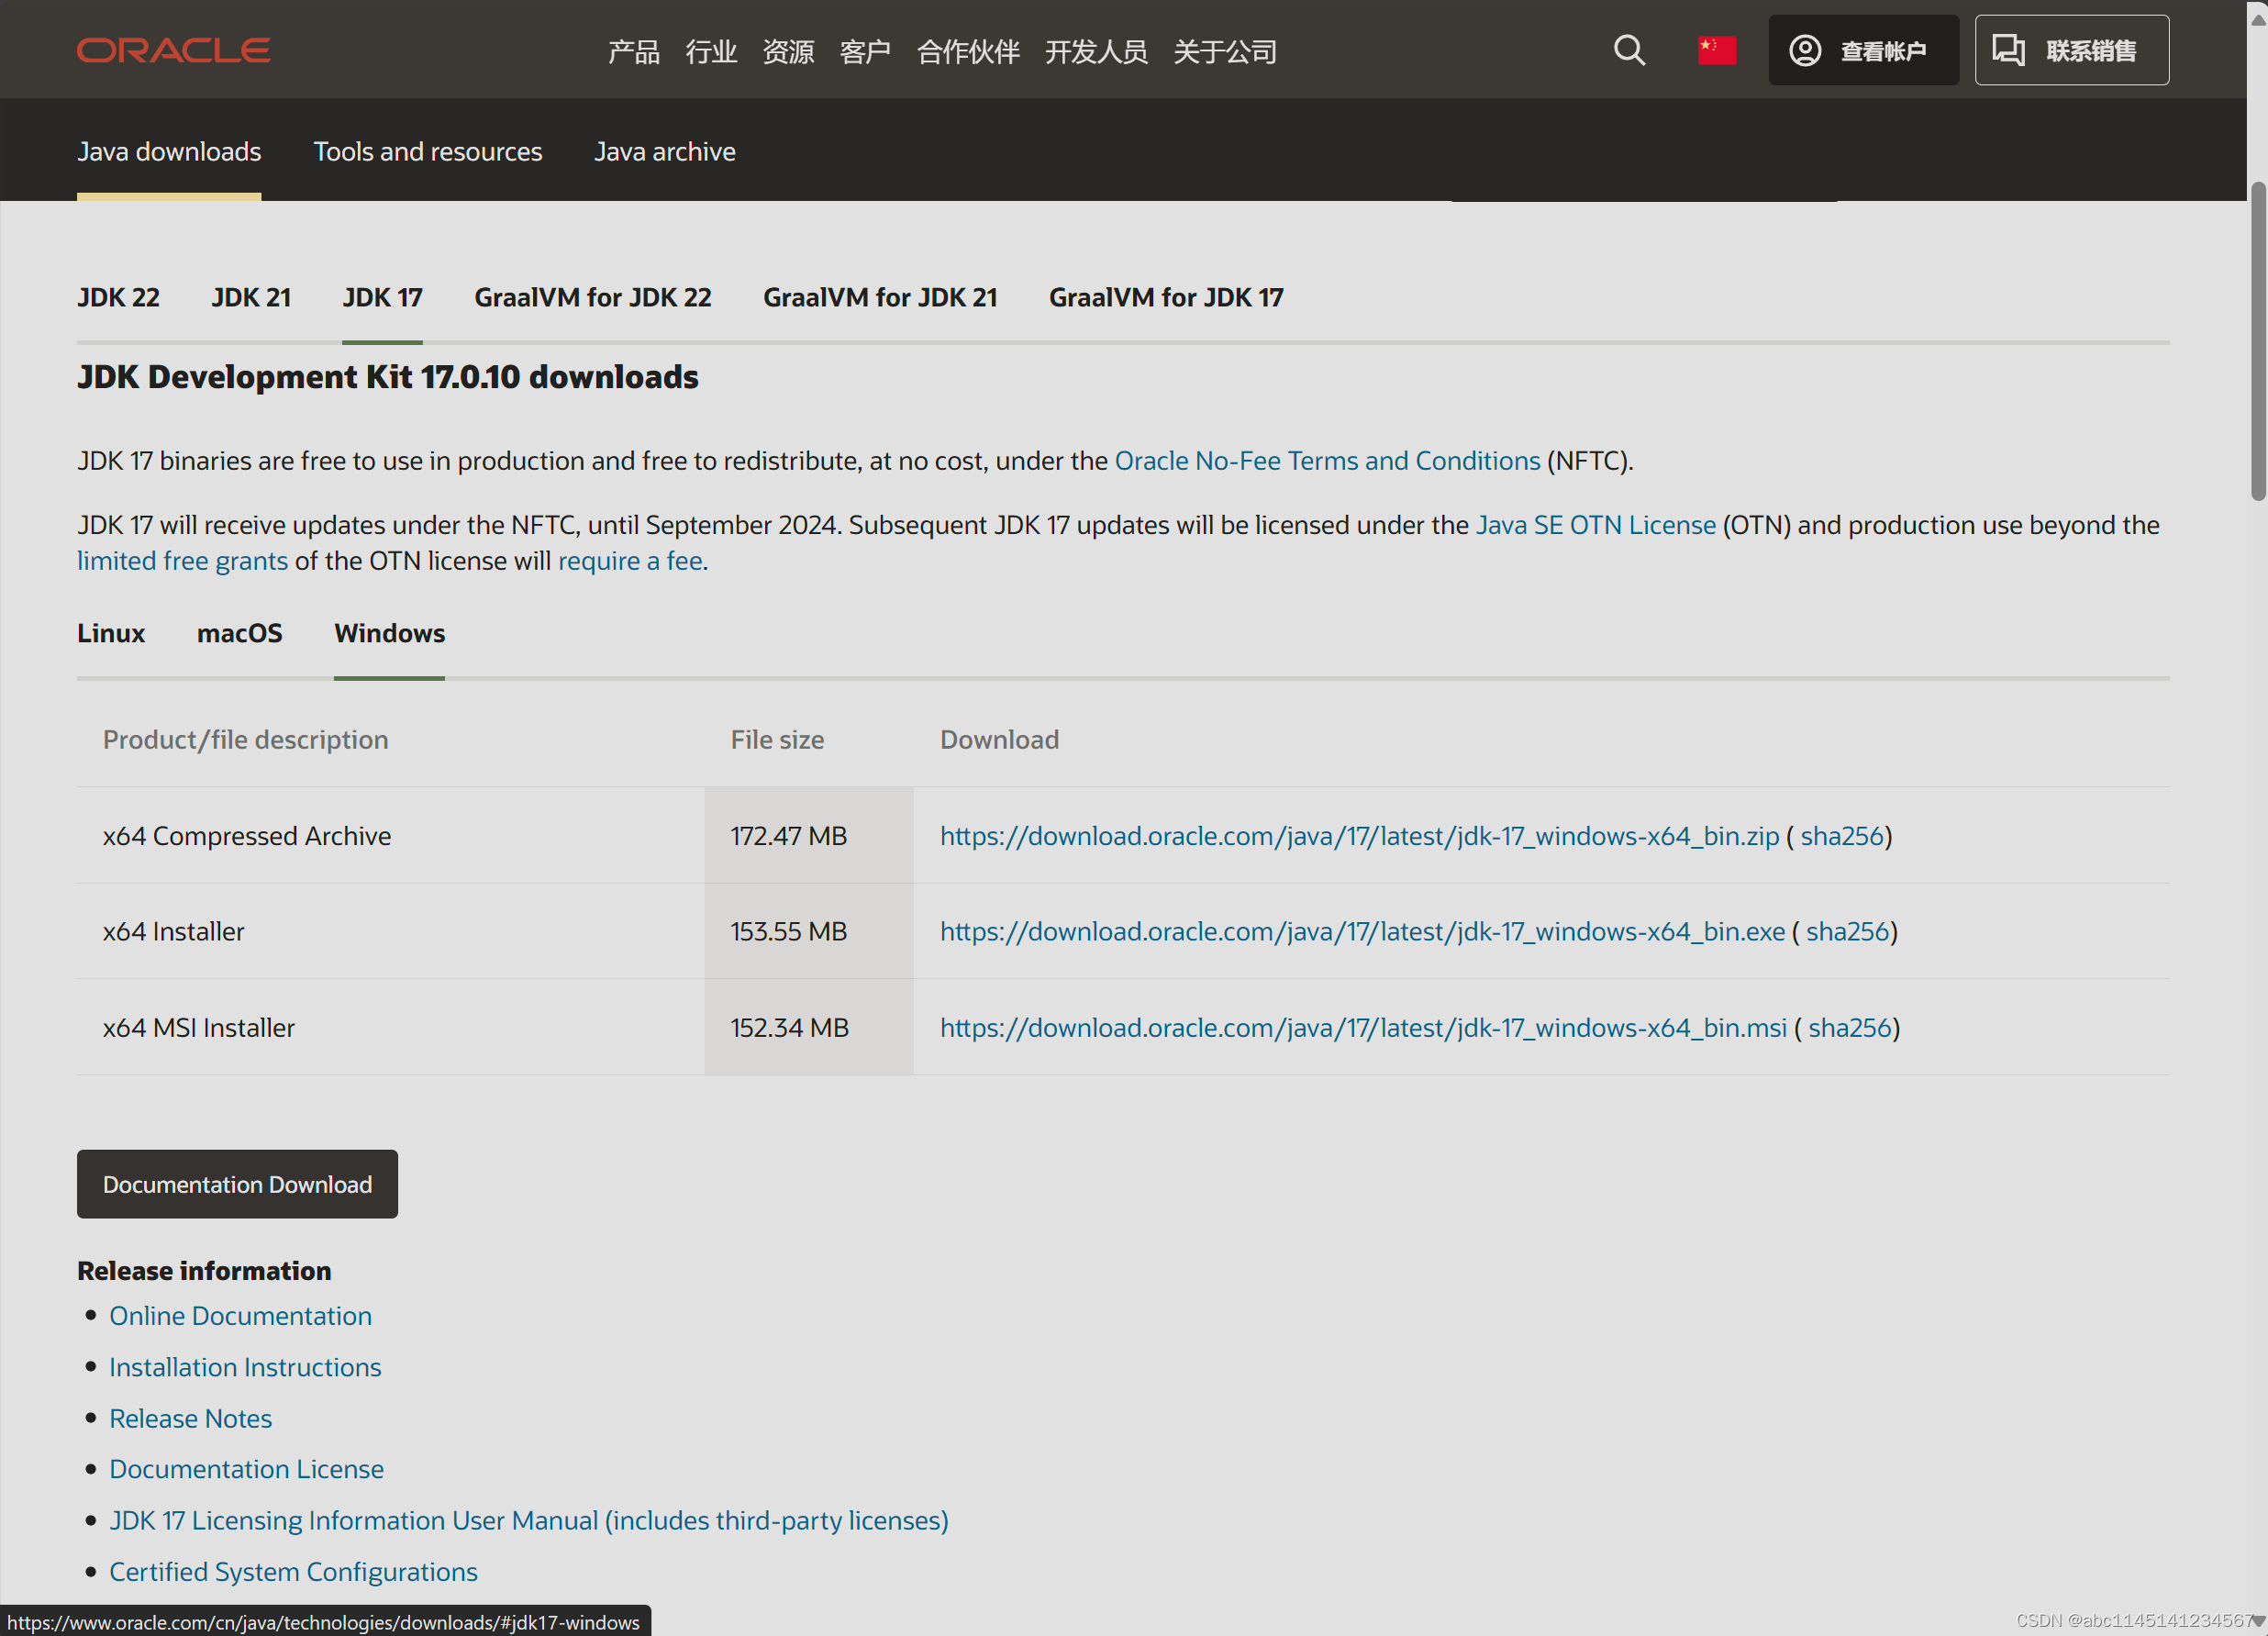This screenshot has width=2268, height=1636.
Task: Open the 开发人员 menu
Action: [1096, 51]
